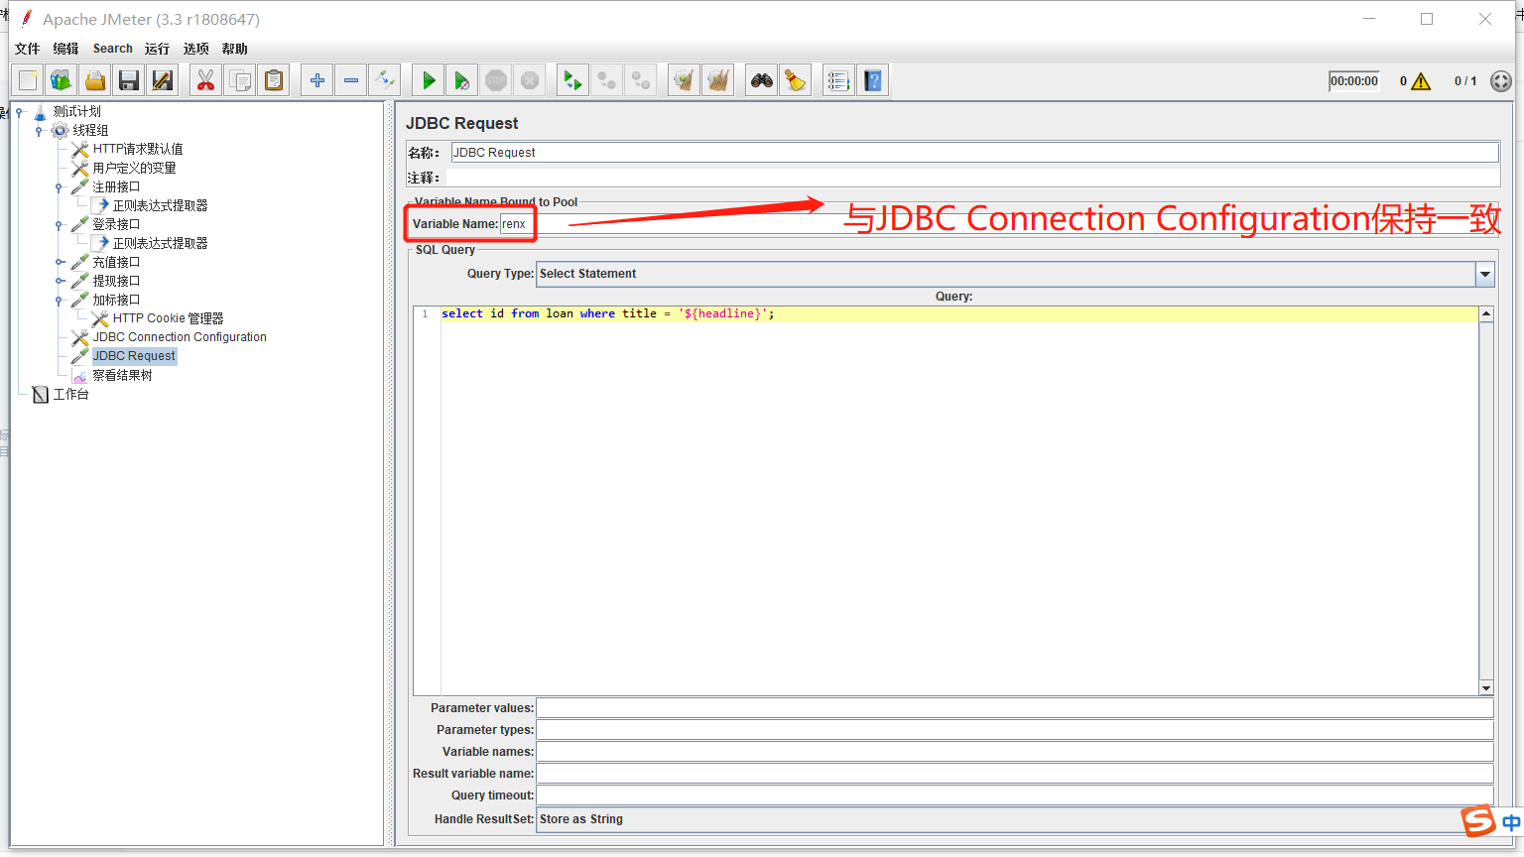Click the greyed Shutdown test icon
This screenshot has height=857, width=1524.
[x=530, y=80]
